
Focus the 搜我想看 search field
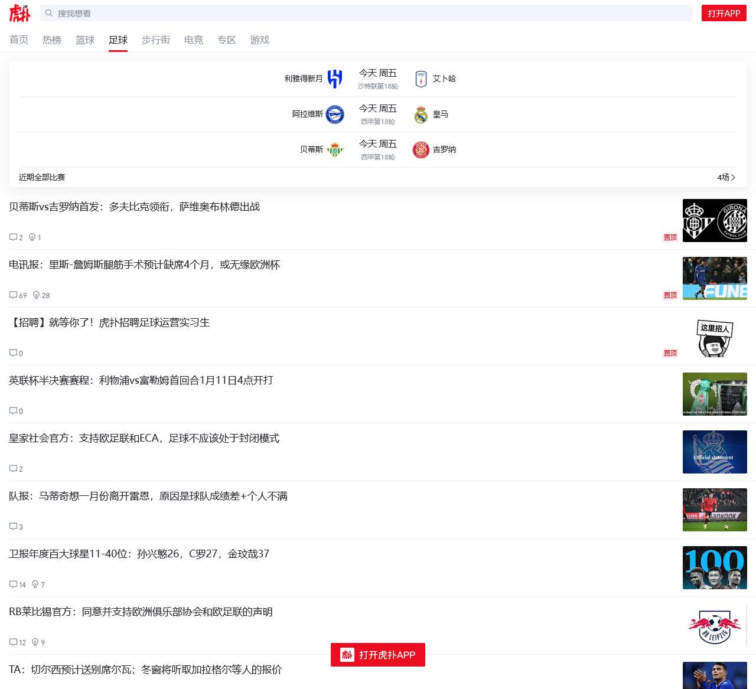point(366,13)
